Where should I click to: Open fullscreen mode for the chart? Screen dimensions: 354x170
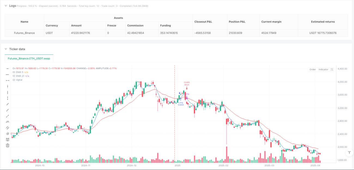coord(332,69)
